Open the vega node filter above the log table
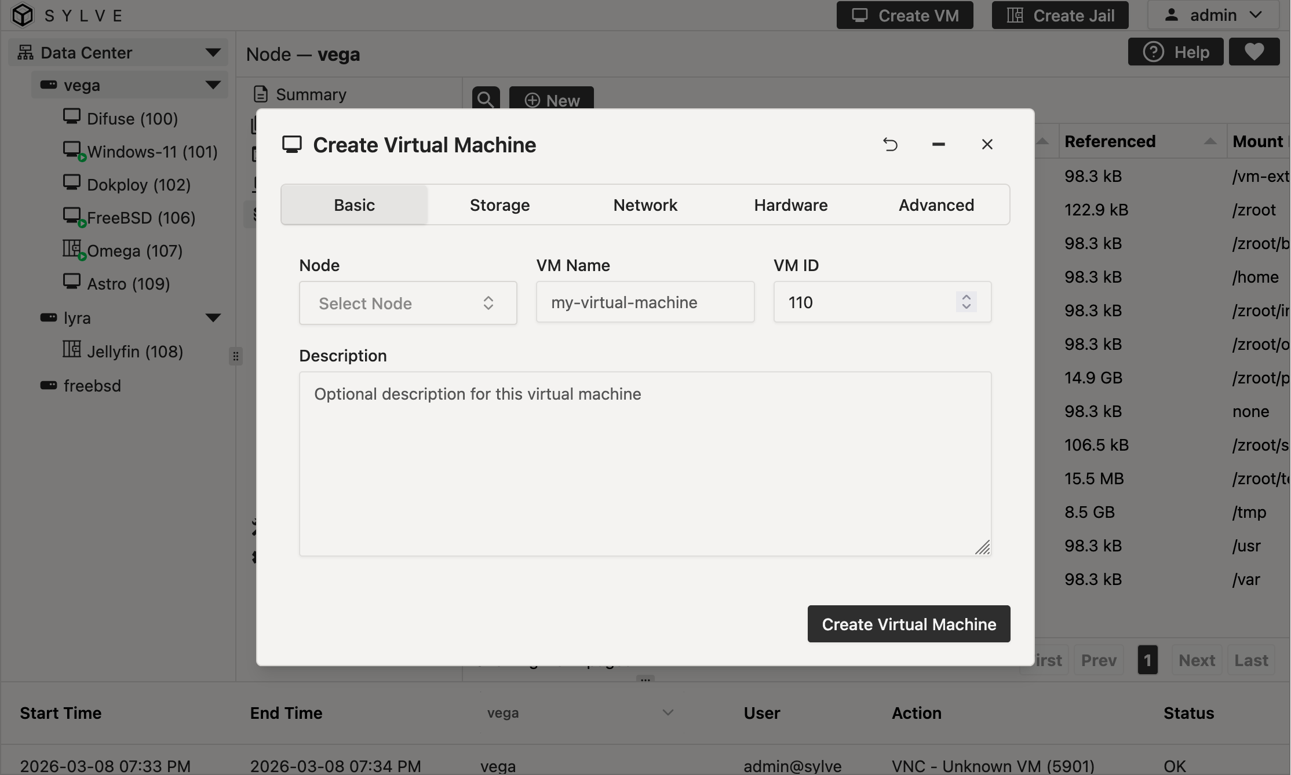This screenshot has height=775, width=1291. (582, 713)
